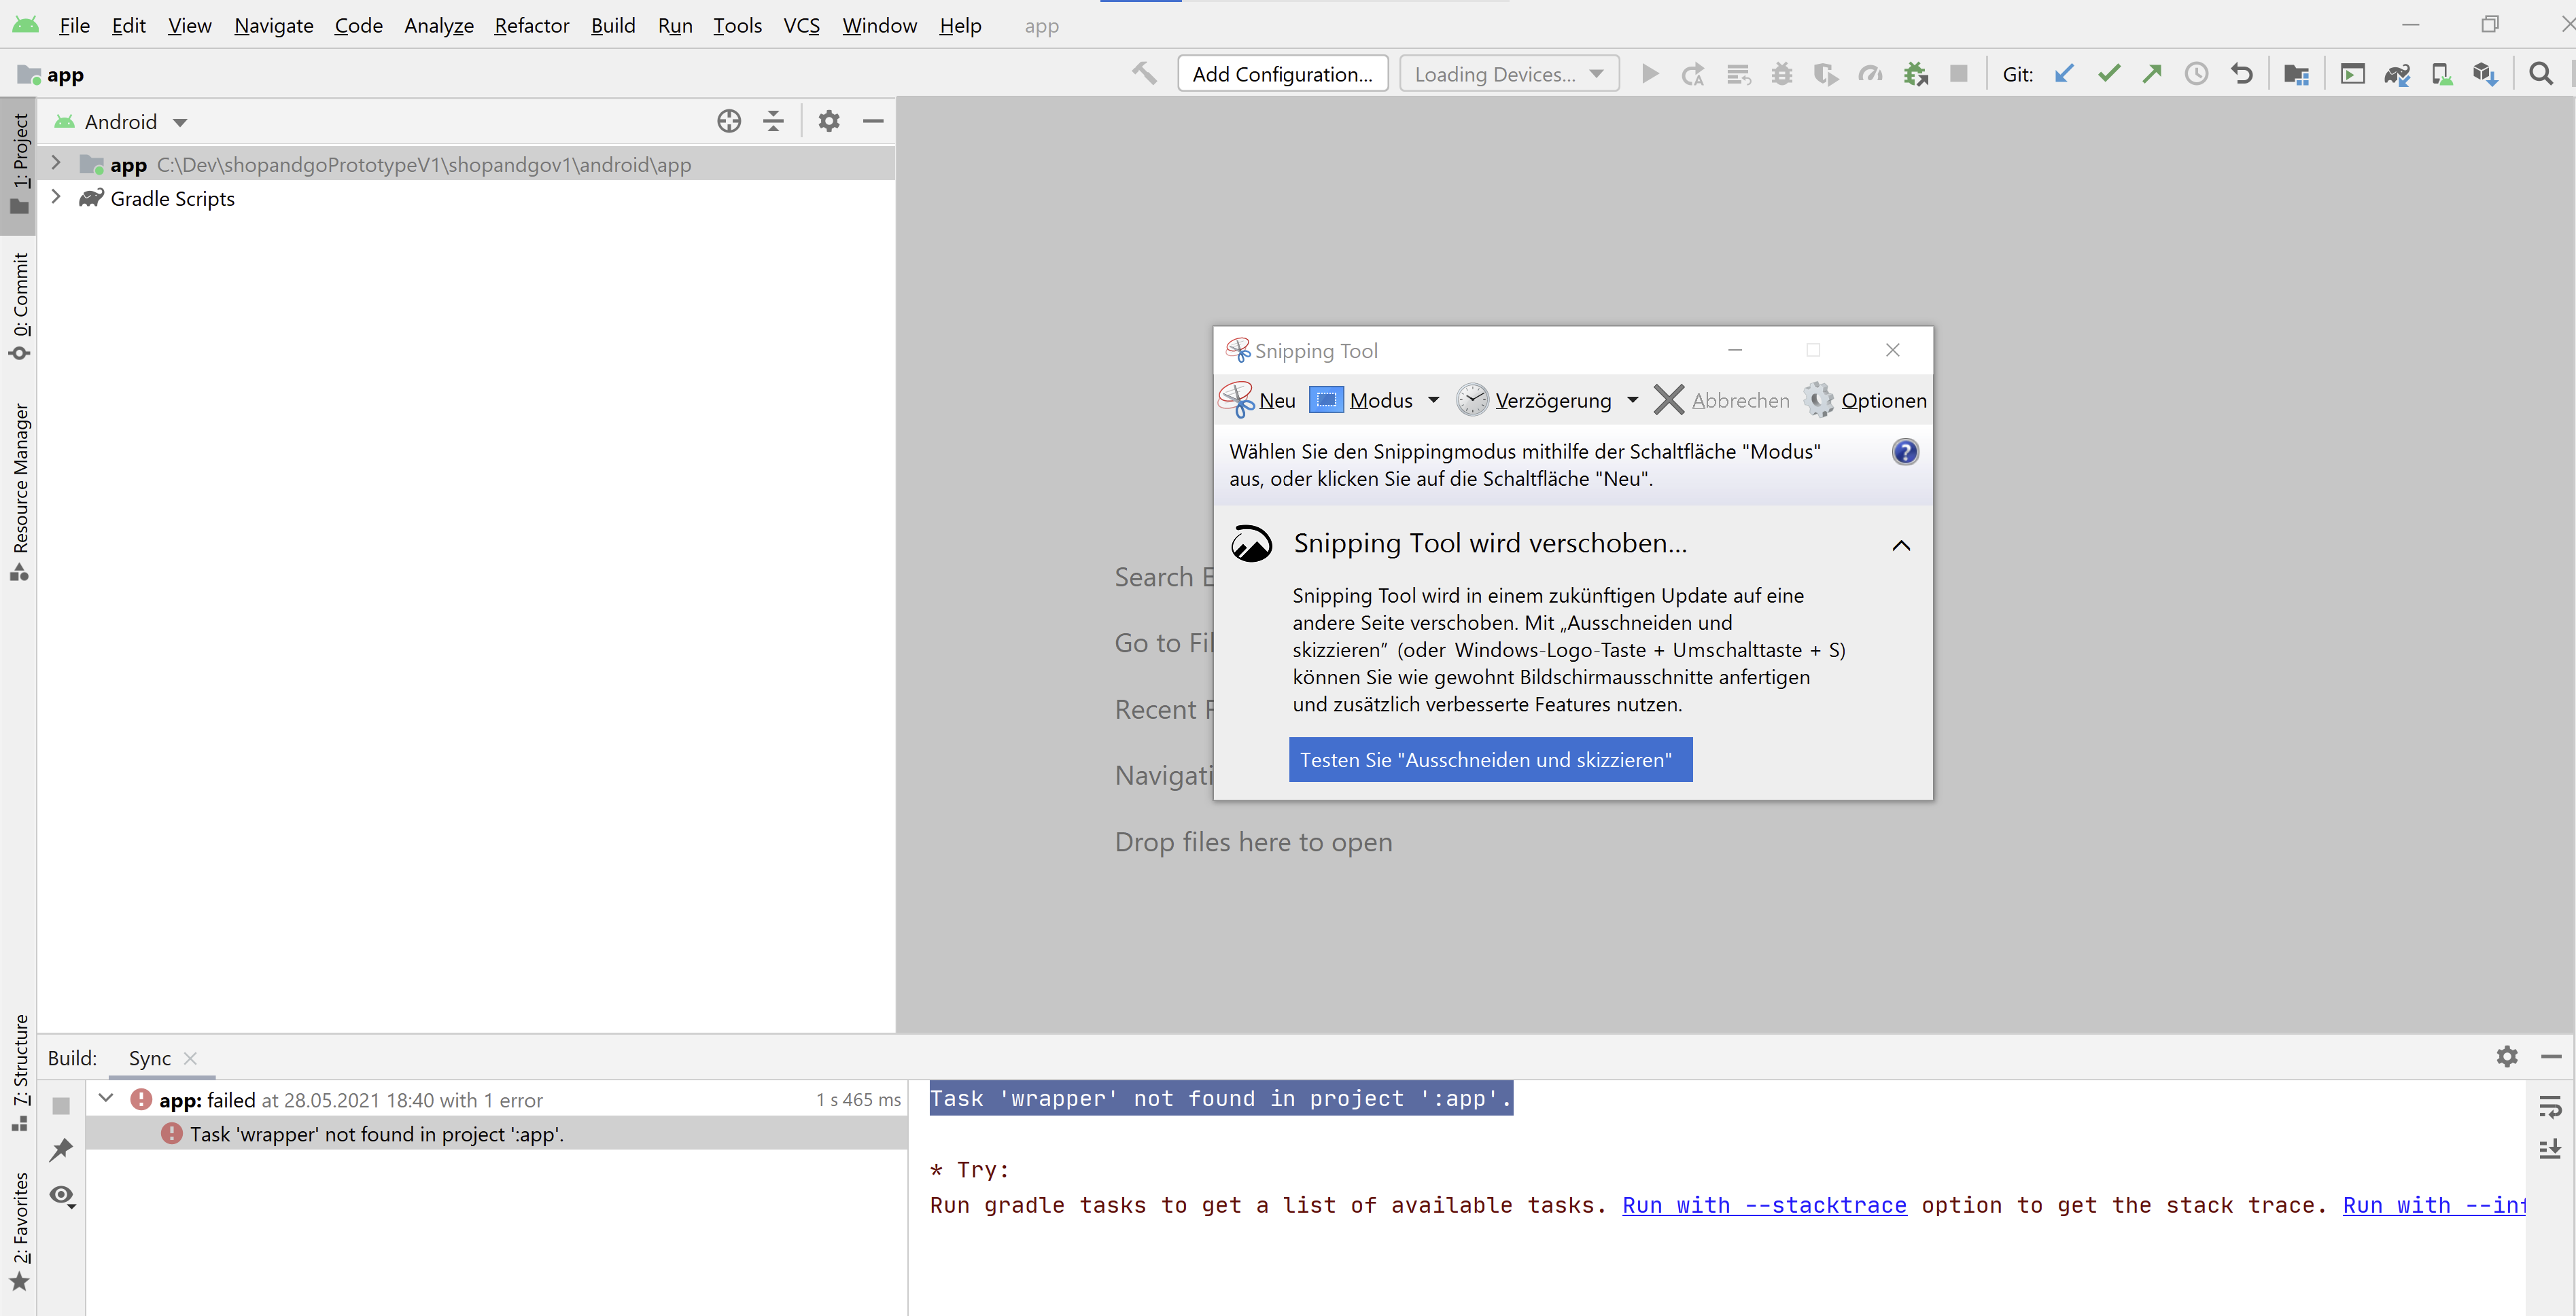Viewport: 2576px width, 1316px height.
Task: Open the Navigate menu
Action: click(273, 25)
